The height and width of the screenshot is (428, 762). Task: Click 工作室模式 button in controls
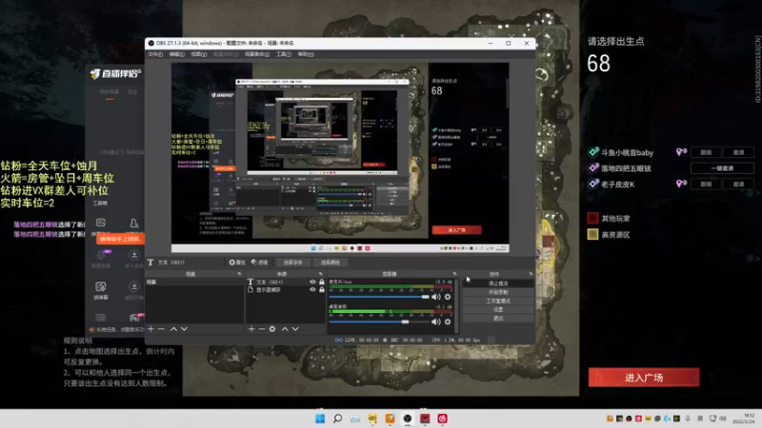498,301
